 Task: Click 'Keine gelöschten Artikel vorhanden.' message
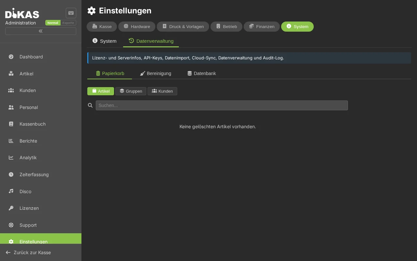coord(218,127)
